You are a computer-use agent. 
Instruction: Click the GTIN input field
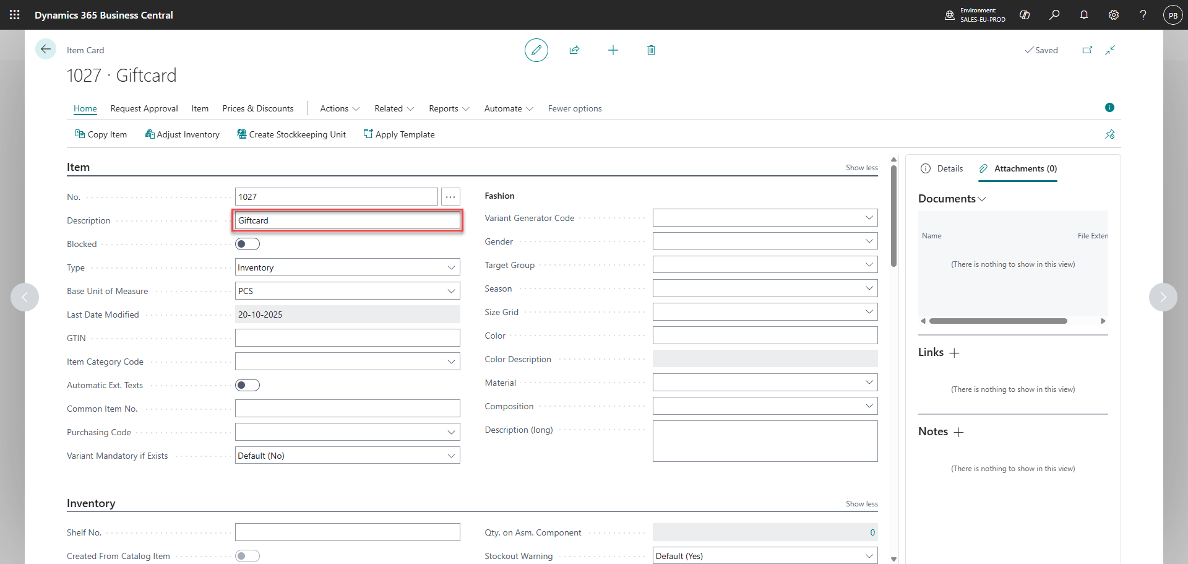(348, 338)
